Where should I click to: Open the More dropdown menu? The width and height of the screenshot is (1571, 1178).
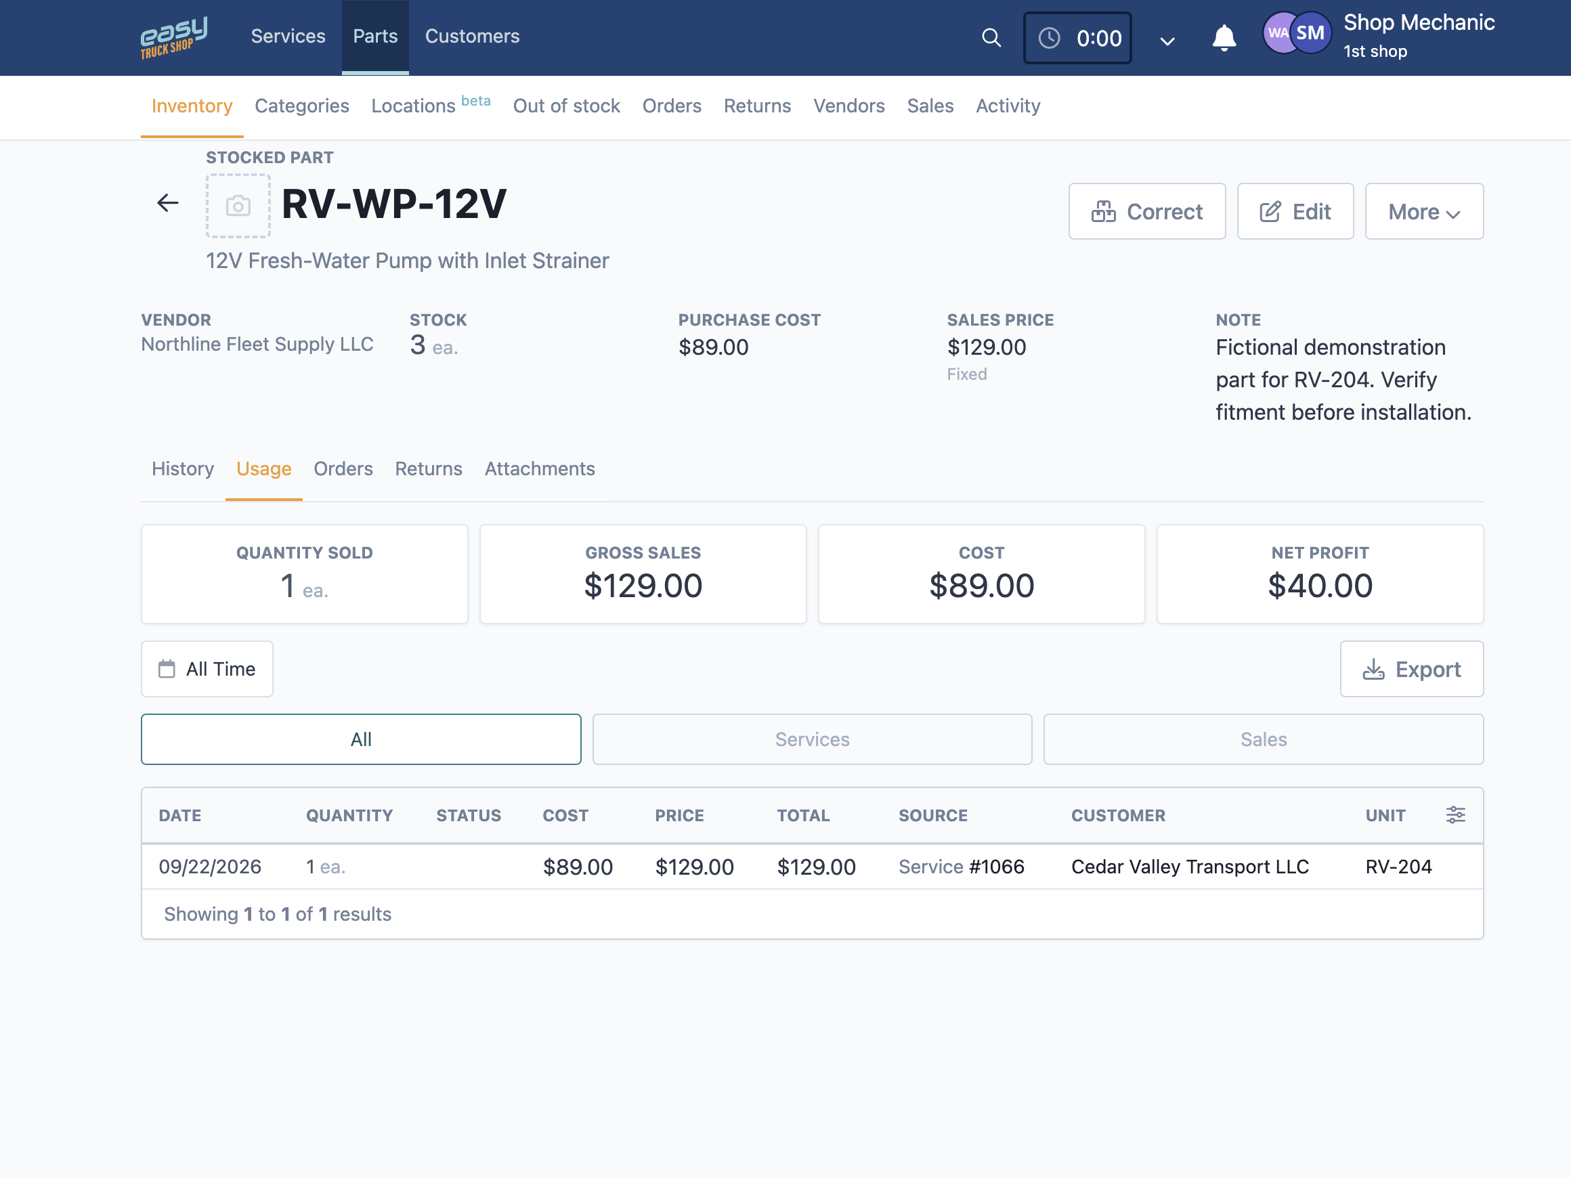coord(1424,212)
